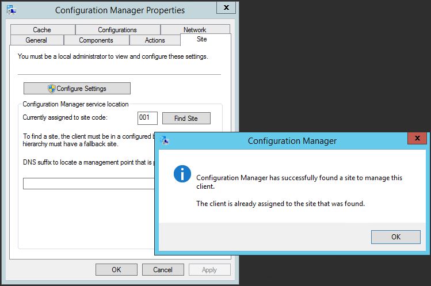
Task: Click the Configuration Manager Properties title text
Action: [x=120, y=10]
